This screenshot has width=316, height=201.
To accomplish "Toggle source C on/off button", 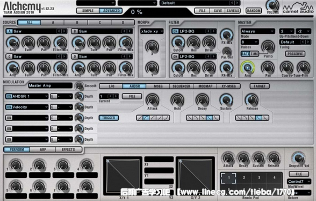I will [x=9, y=56].
